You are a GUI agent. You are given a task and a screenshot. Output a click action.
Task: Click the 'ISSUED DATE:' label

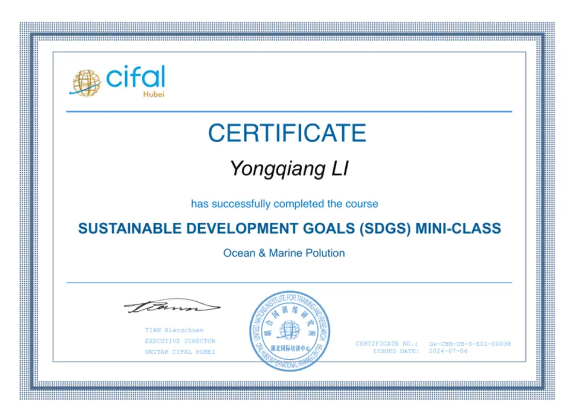(x=396, y=351)
